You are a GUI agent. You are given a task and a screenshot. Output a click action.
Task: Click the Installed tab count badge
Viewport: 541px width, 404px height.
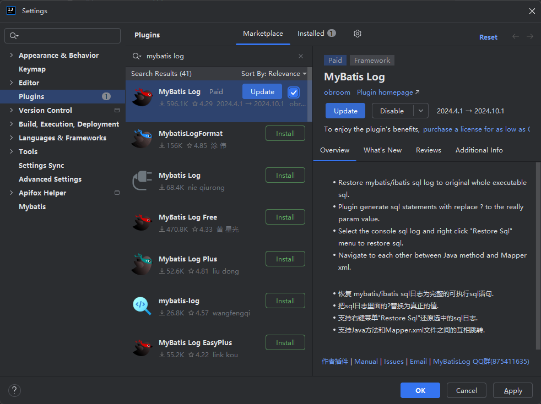pyautogui.click(x=332, y=34)
